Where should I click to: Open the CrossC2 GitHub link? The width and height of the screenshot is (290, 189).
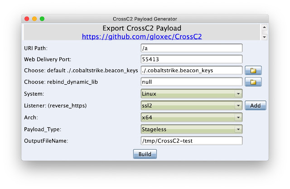click(142, 37)
